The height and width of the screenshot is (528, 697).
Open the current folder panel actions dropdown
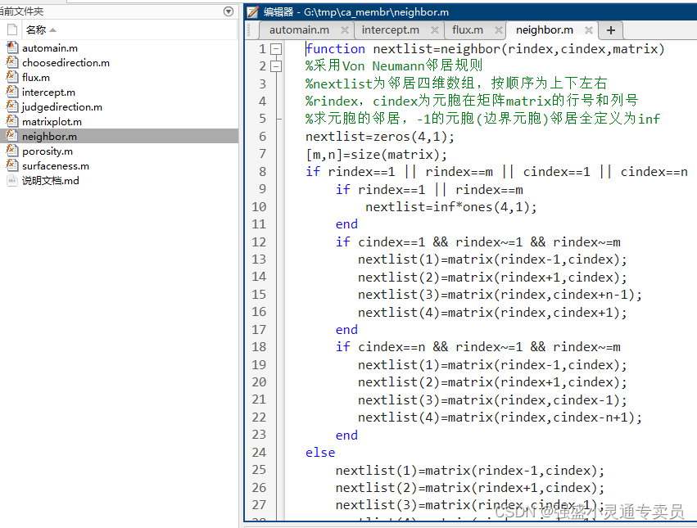(229, 11)
